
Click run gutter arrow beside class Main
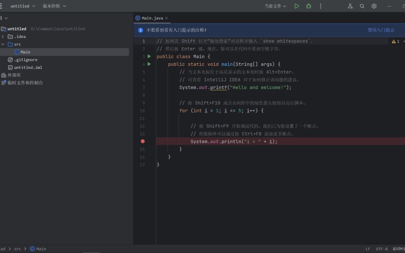pos(149,56)
